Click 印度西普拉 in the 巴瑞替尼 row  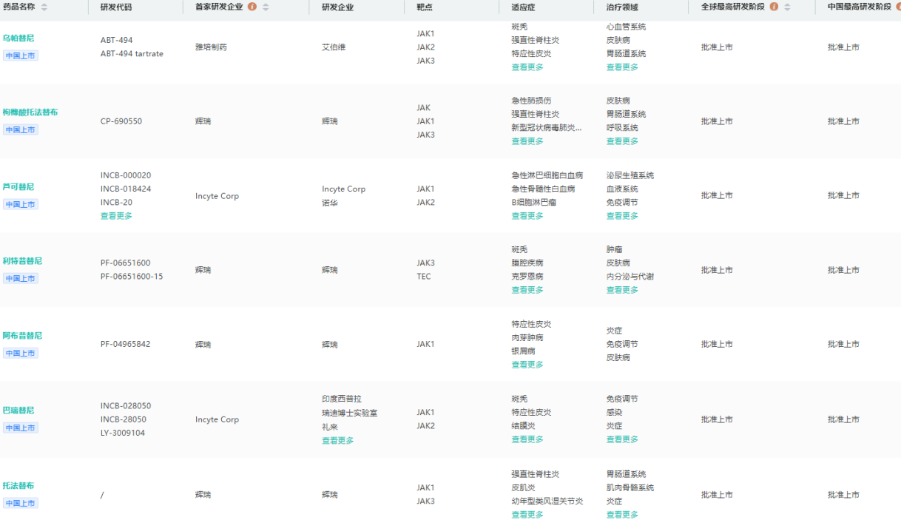(342, 399)
